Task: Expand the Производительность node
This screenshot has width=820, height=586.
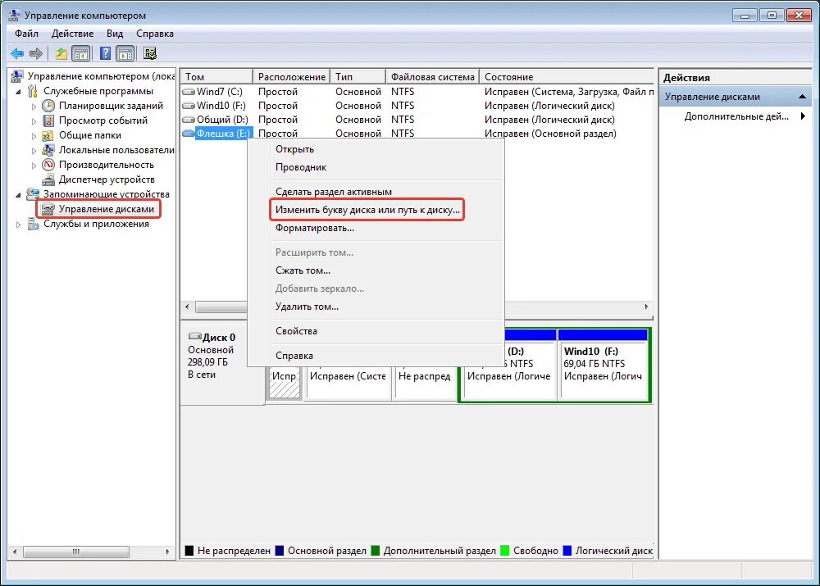Action: pyautogui.click(x=34, y=166)
